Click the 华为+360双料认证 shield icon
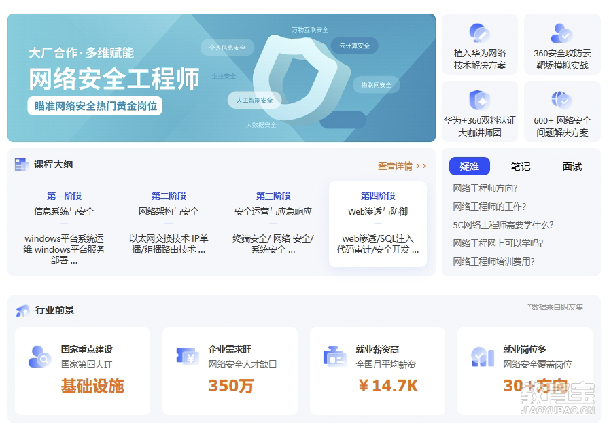Viewport: 609px width, 430px height. point(480,101)
